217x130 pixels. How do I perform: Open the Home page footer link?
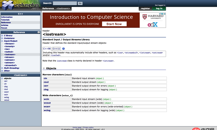pyautogui.click(x=77, y=127)
